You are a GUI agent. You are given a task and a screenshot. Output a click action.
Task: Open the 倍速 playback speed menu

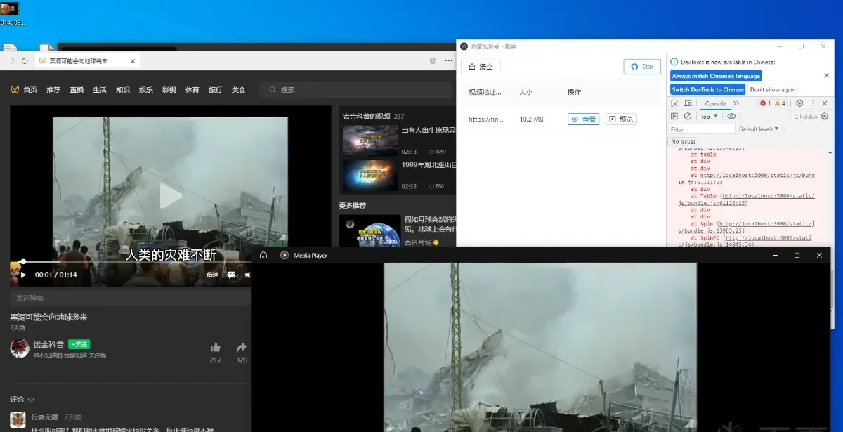click(213, 275)
